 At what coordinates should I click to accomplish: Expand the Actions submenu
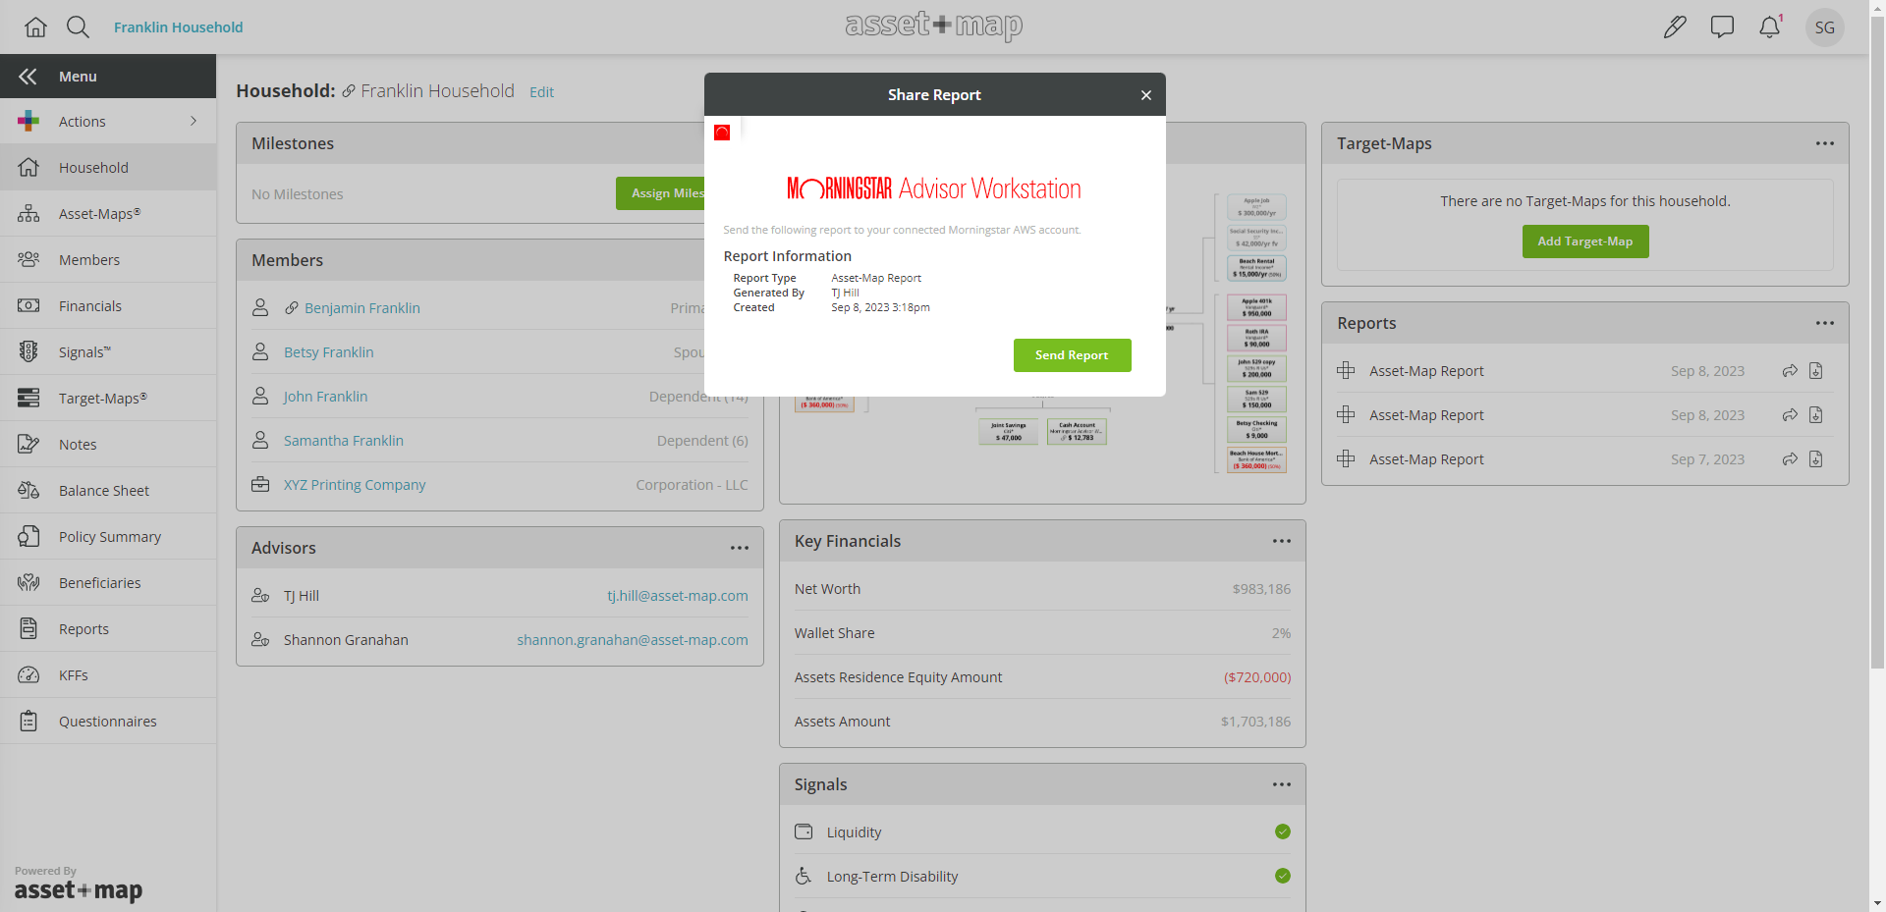pos(194,121)
